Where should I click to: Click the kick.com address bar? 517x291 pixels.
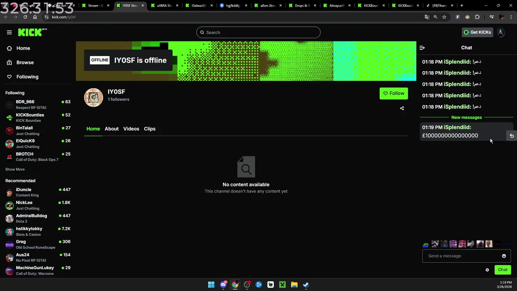(234, 17)
